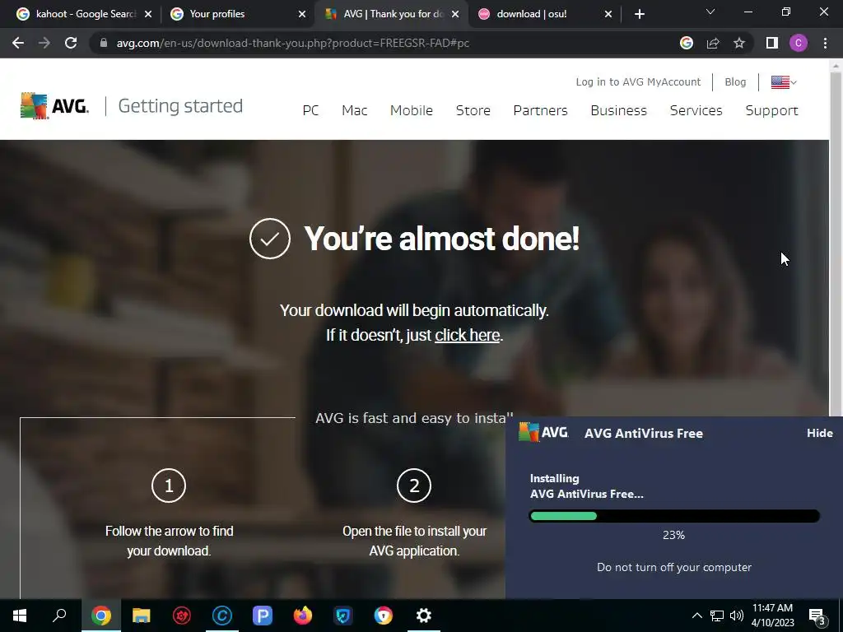Viewport: 843px width, 632px height.
Task: Click 'Do not turn off your computer' text
Action: pos(674,567)
